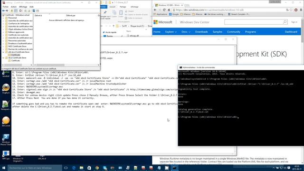
Task: Click the forward arrow in the certmgr toolbar
Action: pyautogui.click(x=7, y=11)
